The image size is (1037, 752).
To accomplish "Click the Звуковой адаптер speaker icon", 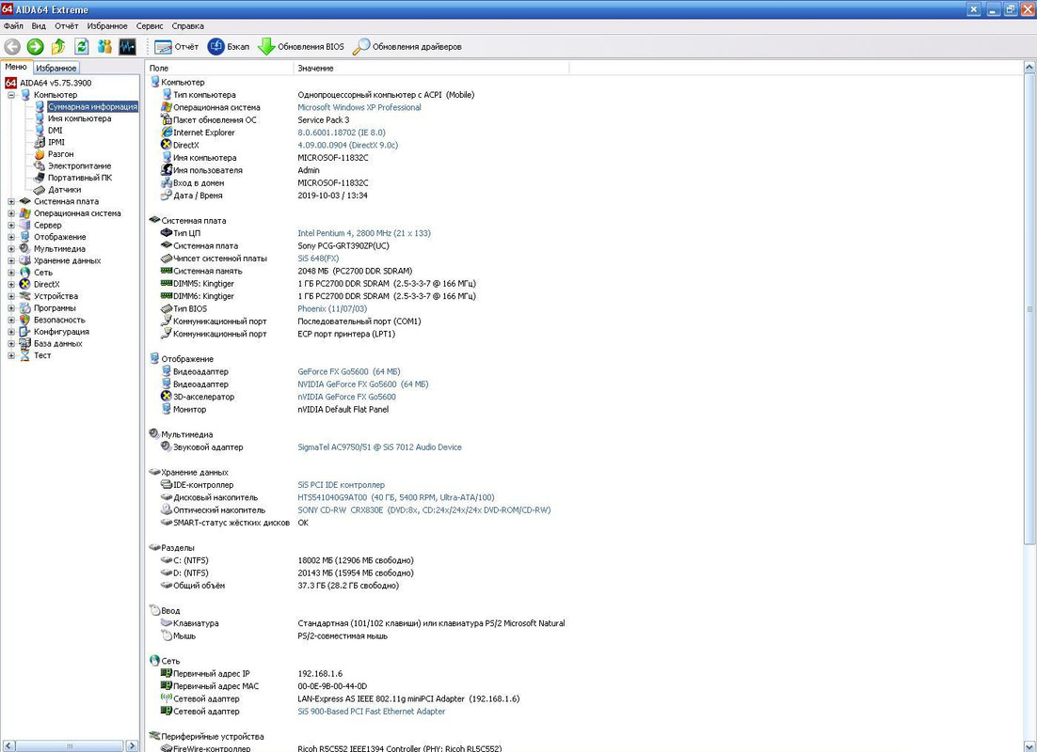I will [167, 447].
